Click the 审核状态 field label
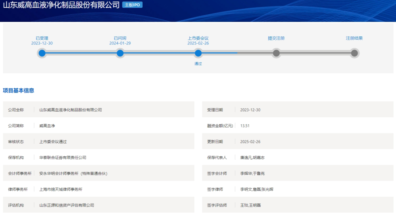 click(16, 142)
